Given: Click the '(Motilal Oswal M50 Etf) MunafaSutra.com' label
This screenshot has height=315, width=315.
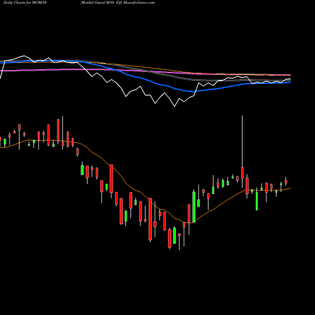Looking at the screenshot, I should [x=117, y=3].
